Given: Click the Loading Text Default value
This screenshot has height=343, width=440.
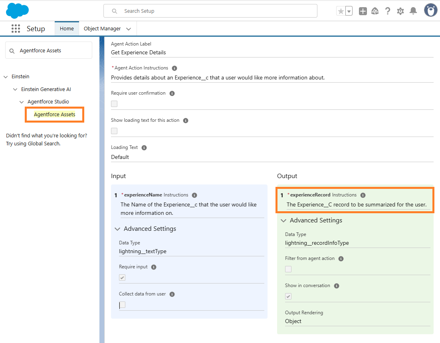Looking at the screenshot, I should 120,157.
